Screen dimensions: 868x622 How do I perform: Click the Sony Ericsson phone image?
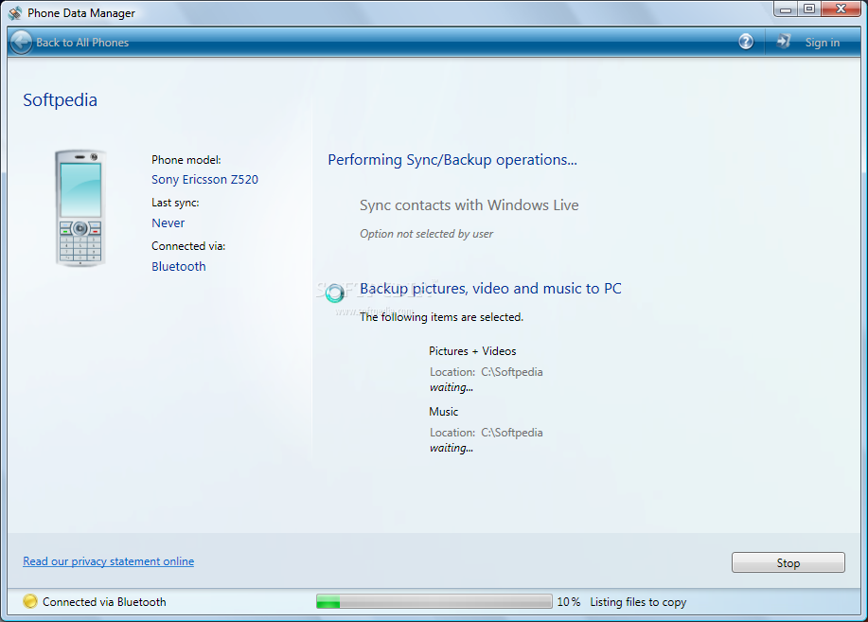click(80, 208)
